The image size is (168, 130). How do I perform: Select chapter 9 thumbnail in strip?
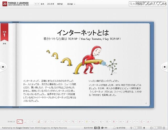click(74, 122)
